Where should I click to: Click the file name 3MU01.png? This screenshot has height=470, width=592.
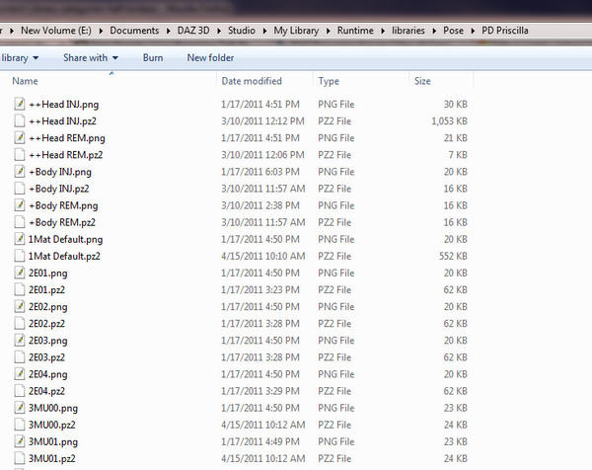pos(53,442)
